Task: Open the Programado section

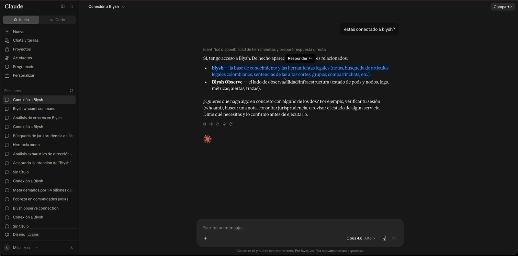Action: (x=39, y=67)
